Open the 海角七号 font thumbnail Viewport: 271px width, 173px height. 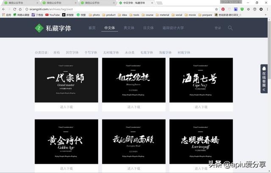coord(201,80)
